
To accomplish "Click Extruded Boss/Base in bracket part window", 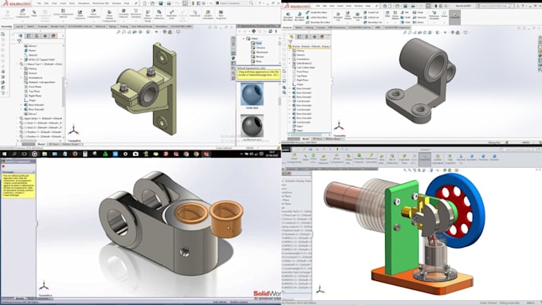I will coord(288,16).
